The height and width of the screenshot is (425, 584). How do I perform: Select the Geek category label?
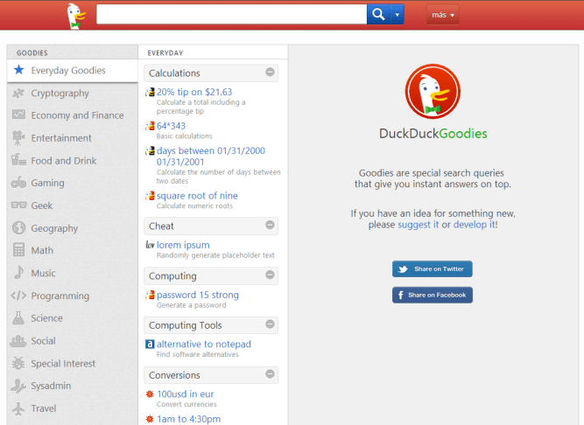pos(42,206)
